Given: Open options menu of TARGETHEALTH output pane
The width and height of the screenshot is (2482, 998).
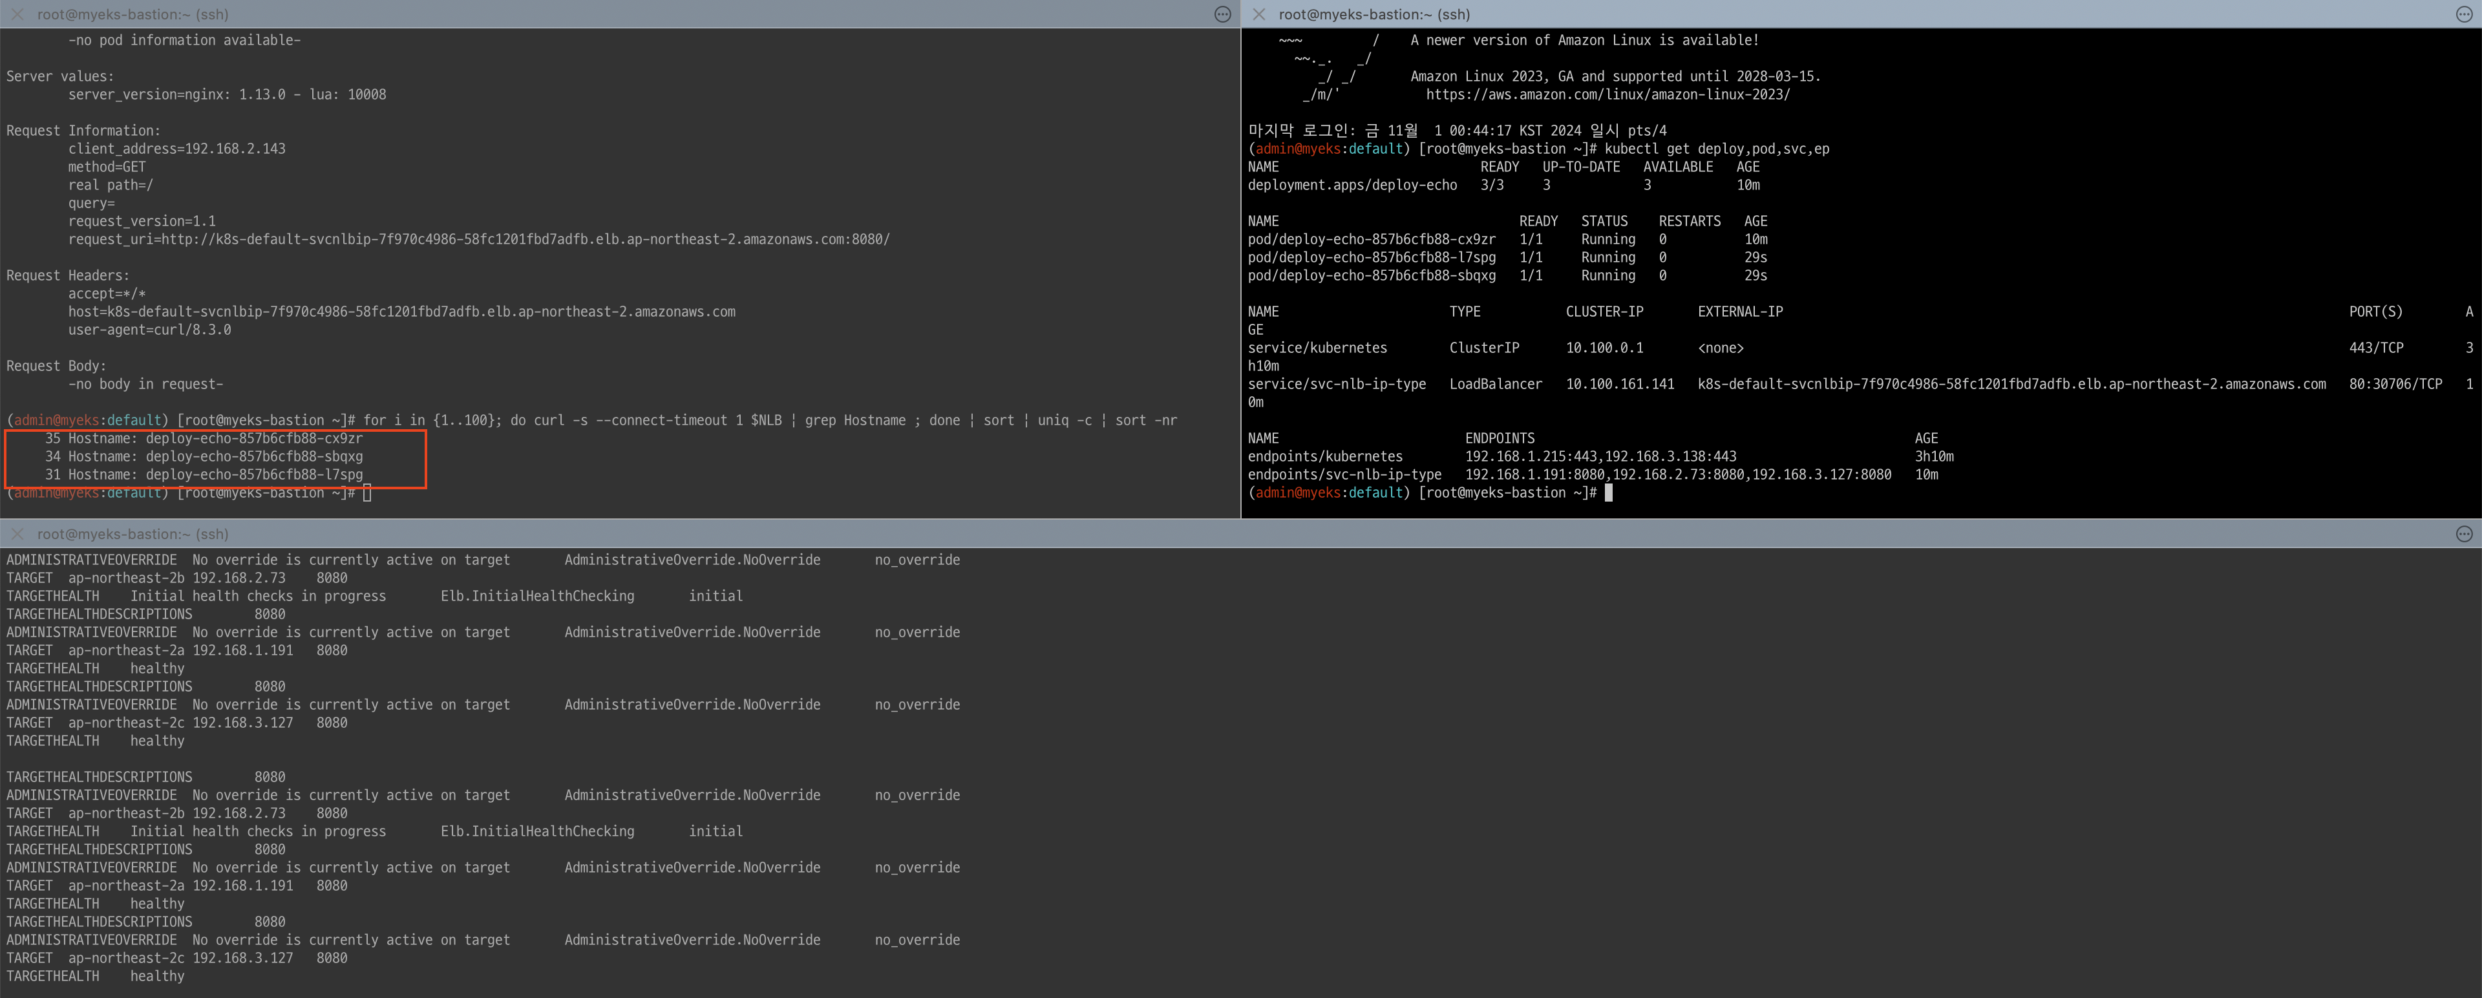Looking at the screenshot, I should click(x=2464, y=534).
